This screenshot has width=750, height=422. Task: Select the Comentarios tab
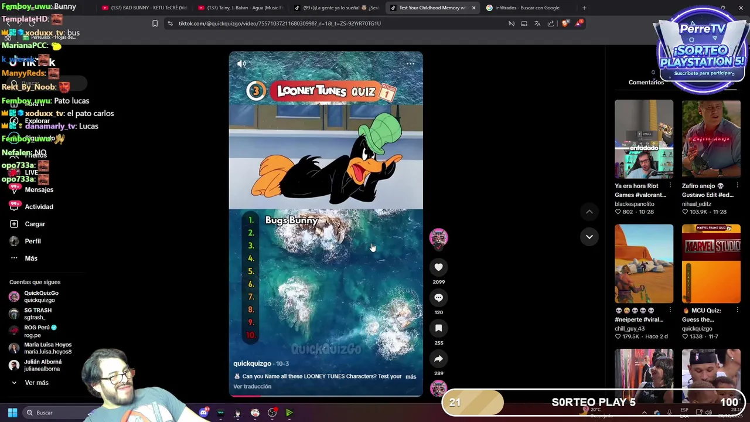(x=646, y=83)
